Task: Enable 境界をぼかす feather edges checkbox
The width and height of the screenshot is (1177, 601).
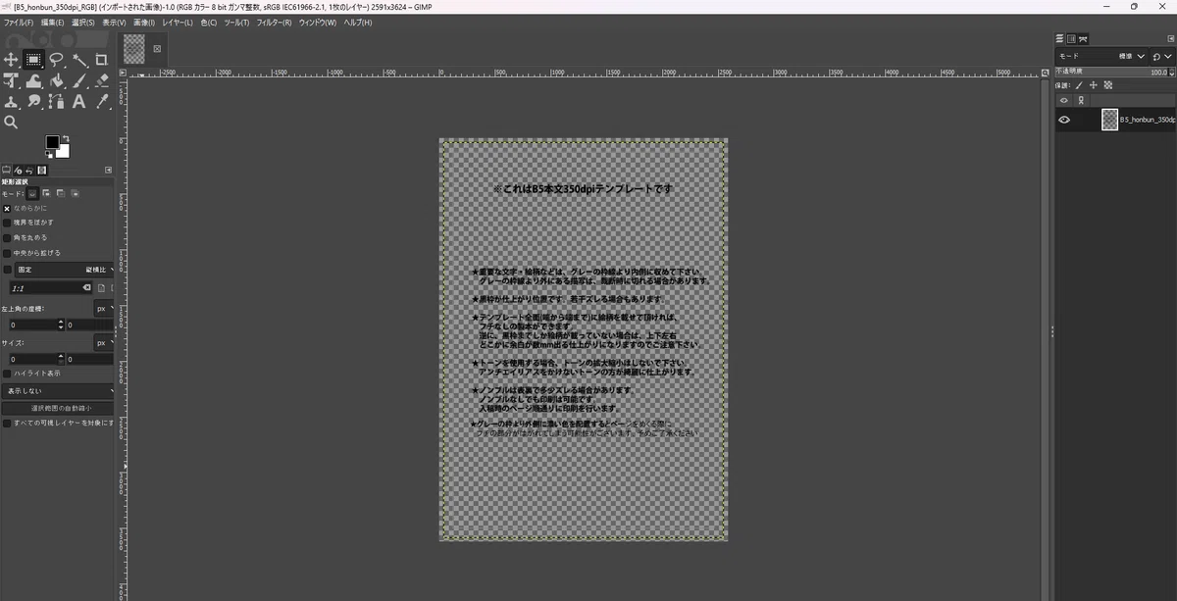Action: pos(7,223)
